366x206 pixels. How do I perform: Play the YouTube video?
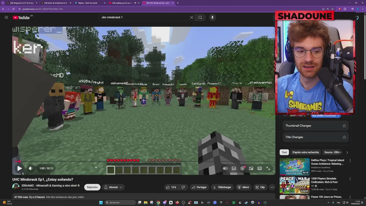pyautogui.click(x=19, y=168)
